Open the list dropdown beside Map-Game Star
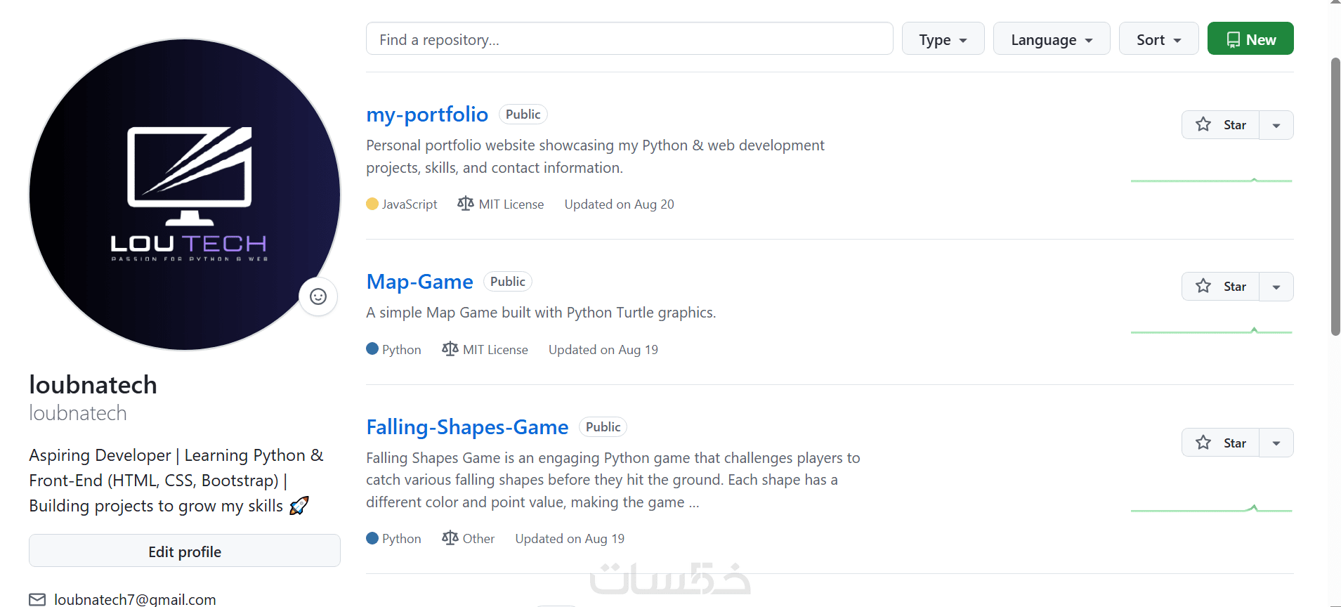Viewport: 1341px width, 607px height. (x=1276, y=287)
